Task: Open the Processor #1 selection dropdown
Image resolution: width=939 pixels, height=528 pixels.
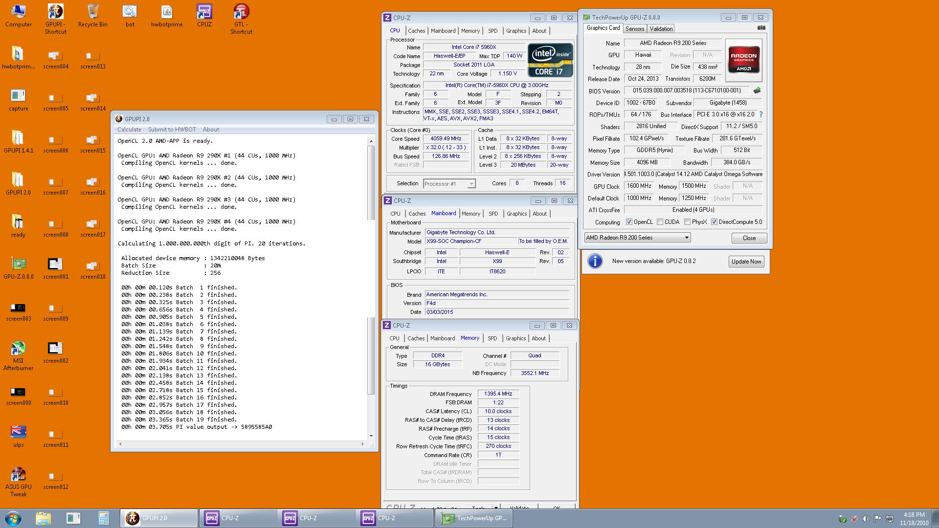Action: pyautogui.click(x=449, y=184)
